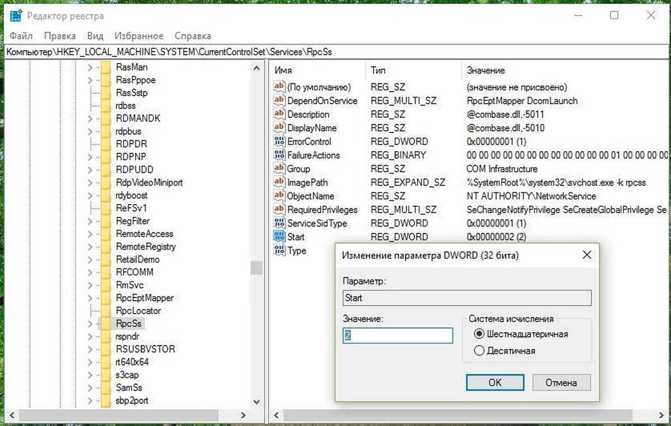
Task: Click the ErrorControl DWORD value icon
Action: [278, 141]
